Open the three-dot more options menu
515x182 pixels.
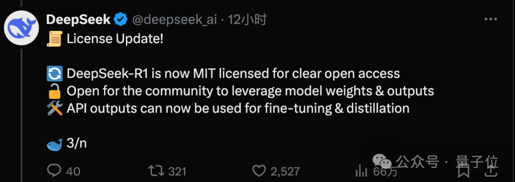pos(491,19)
